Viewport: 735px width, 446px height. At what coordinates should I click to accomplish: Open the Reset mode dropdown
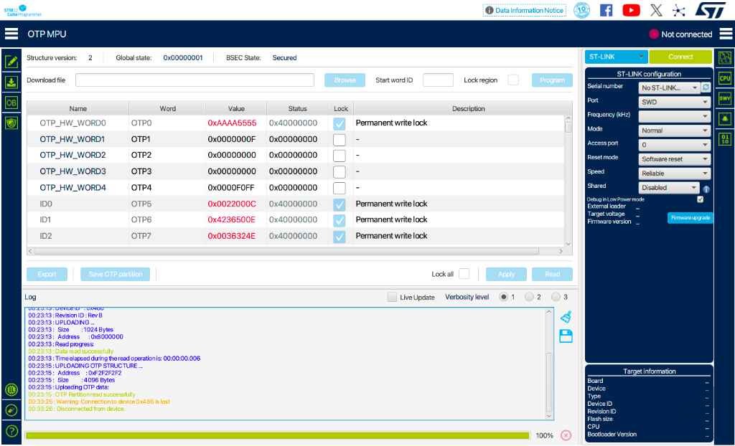click(674, 159)
